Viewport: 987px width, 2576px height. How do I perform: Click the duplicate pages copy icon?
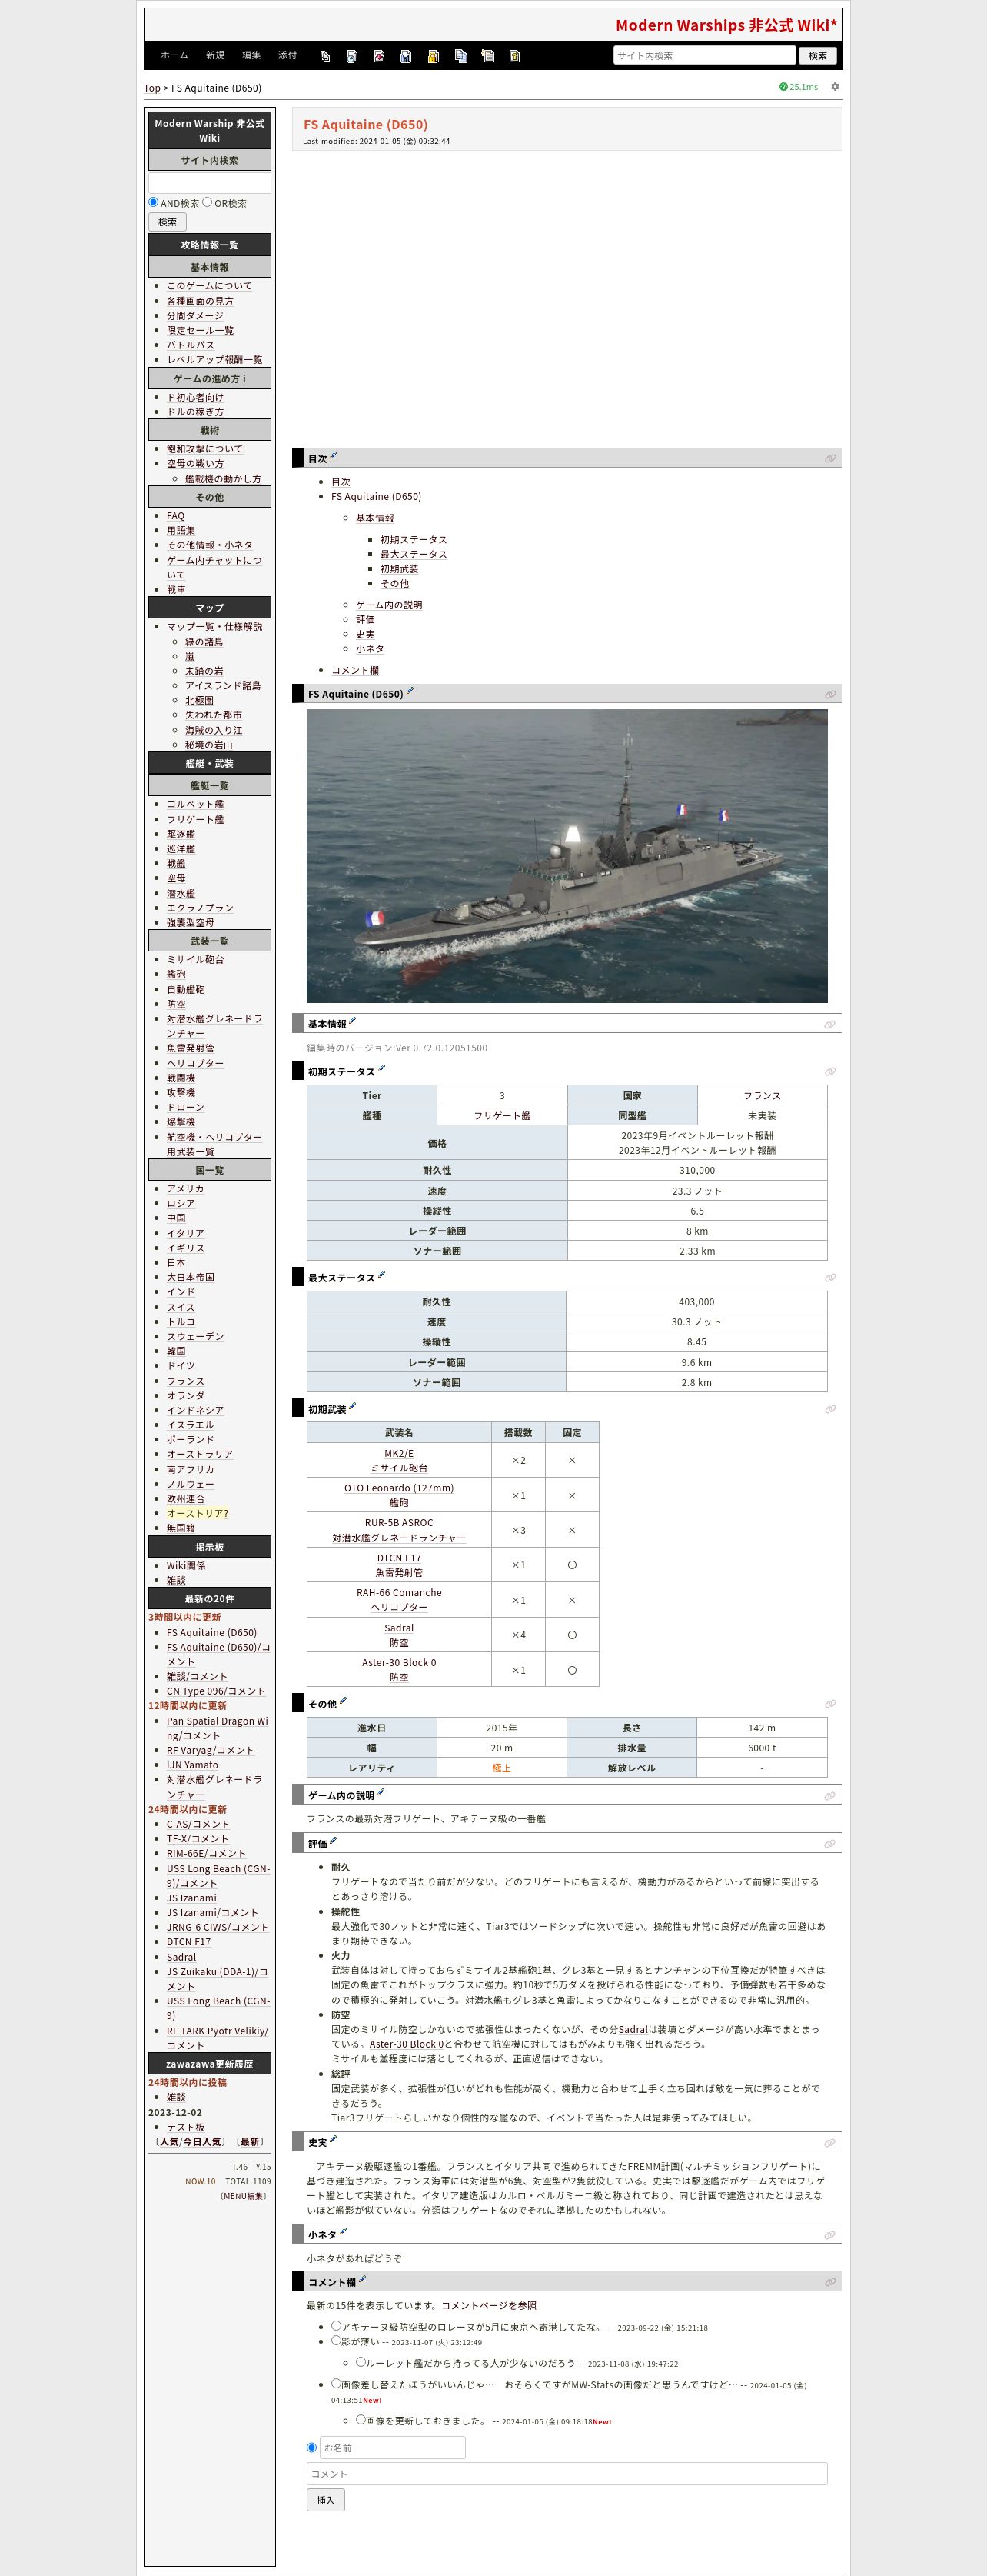pos(460,56)
